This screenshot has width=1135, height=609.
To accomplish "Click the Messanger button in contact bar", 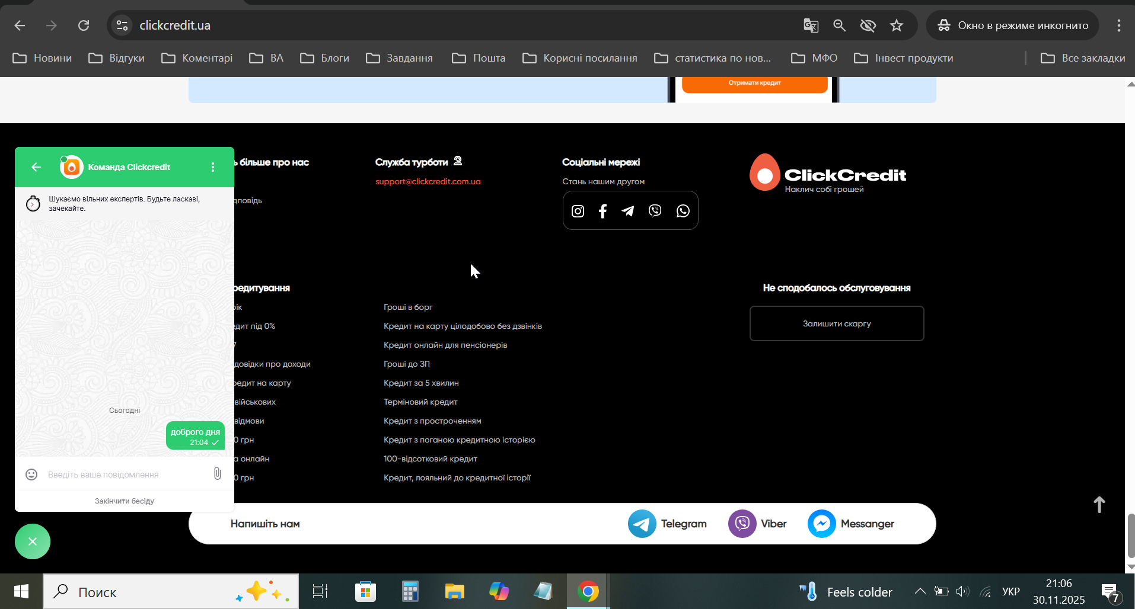I will coord(851,524).
